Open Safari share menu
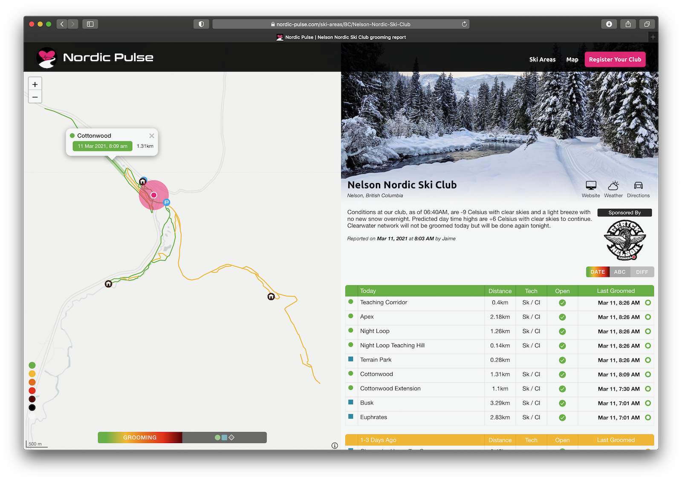682x481 pixels. (x=628, y=24)
